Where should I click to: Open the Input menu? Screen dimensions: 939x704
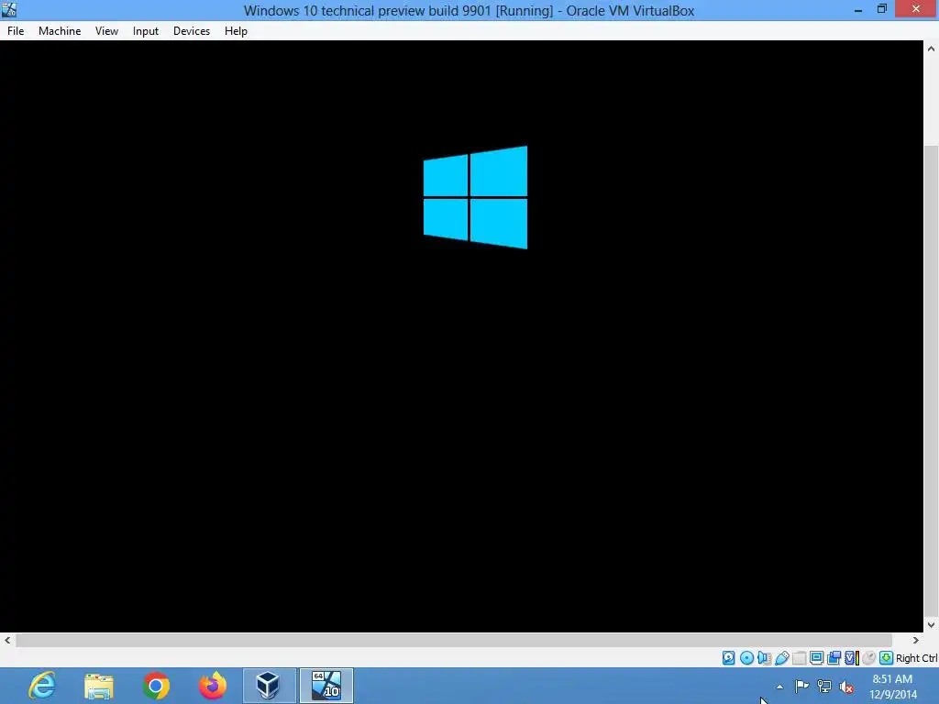[146, 31]
